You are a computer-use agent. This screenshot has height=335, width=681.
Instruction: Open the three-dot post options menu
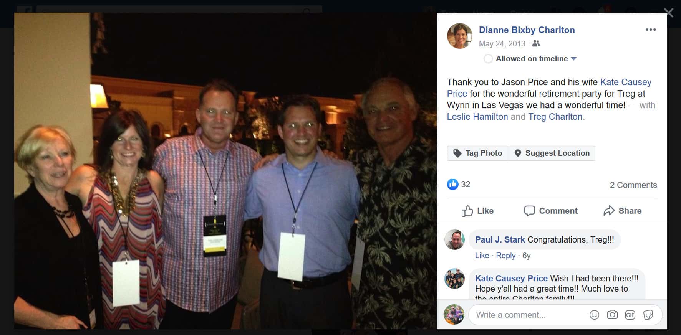click(x=651, y=30)
